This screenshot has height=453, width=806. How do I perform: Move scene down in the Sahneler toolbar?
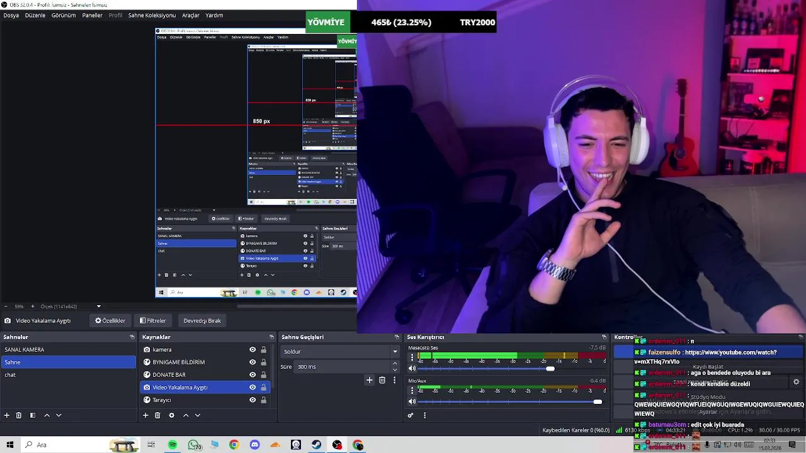(x=59, y=415)
